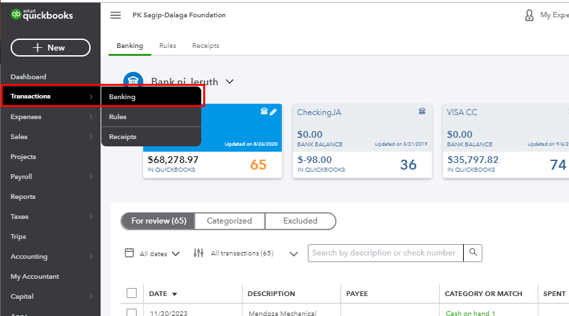Click the PAYEE column header

point(356,293)
